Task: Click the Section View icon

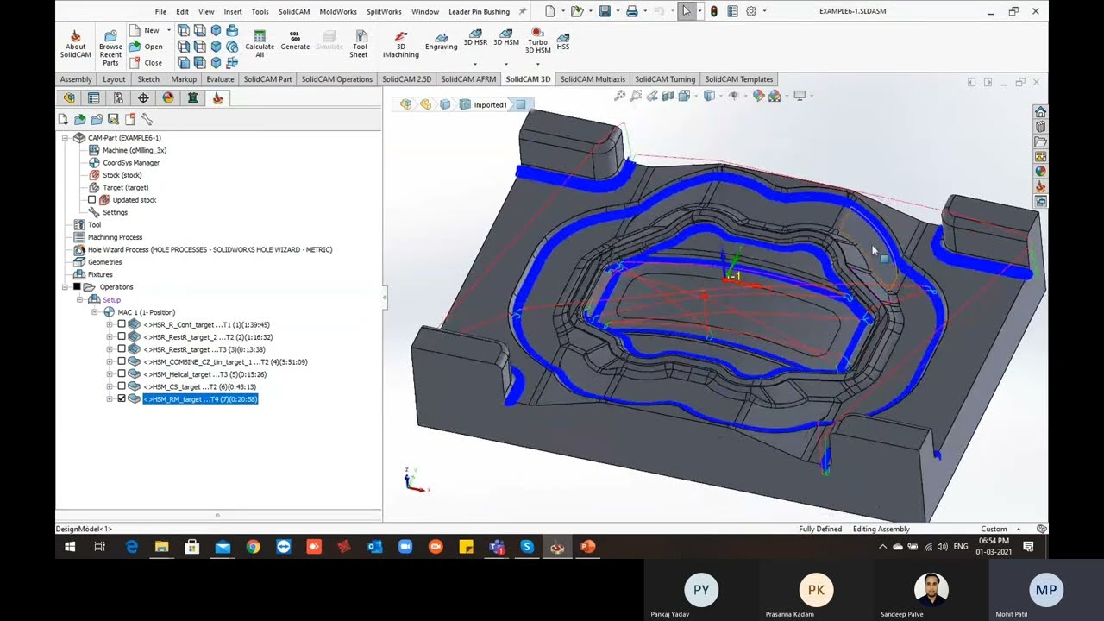Action: [668, 96]
